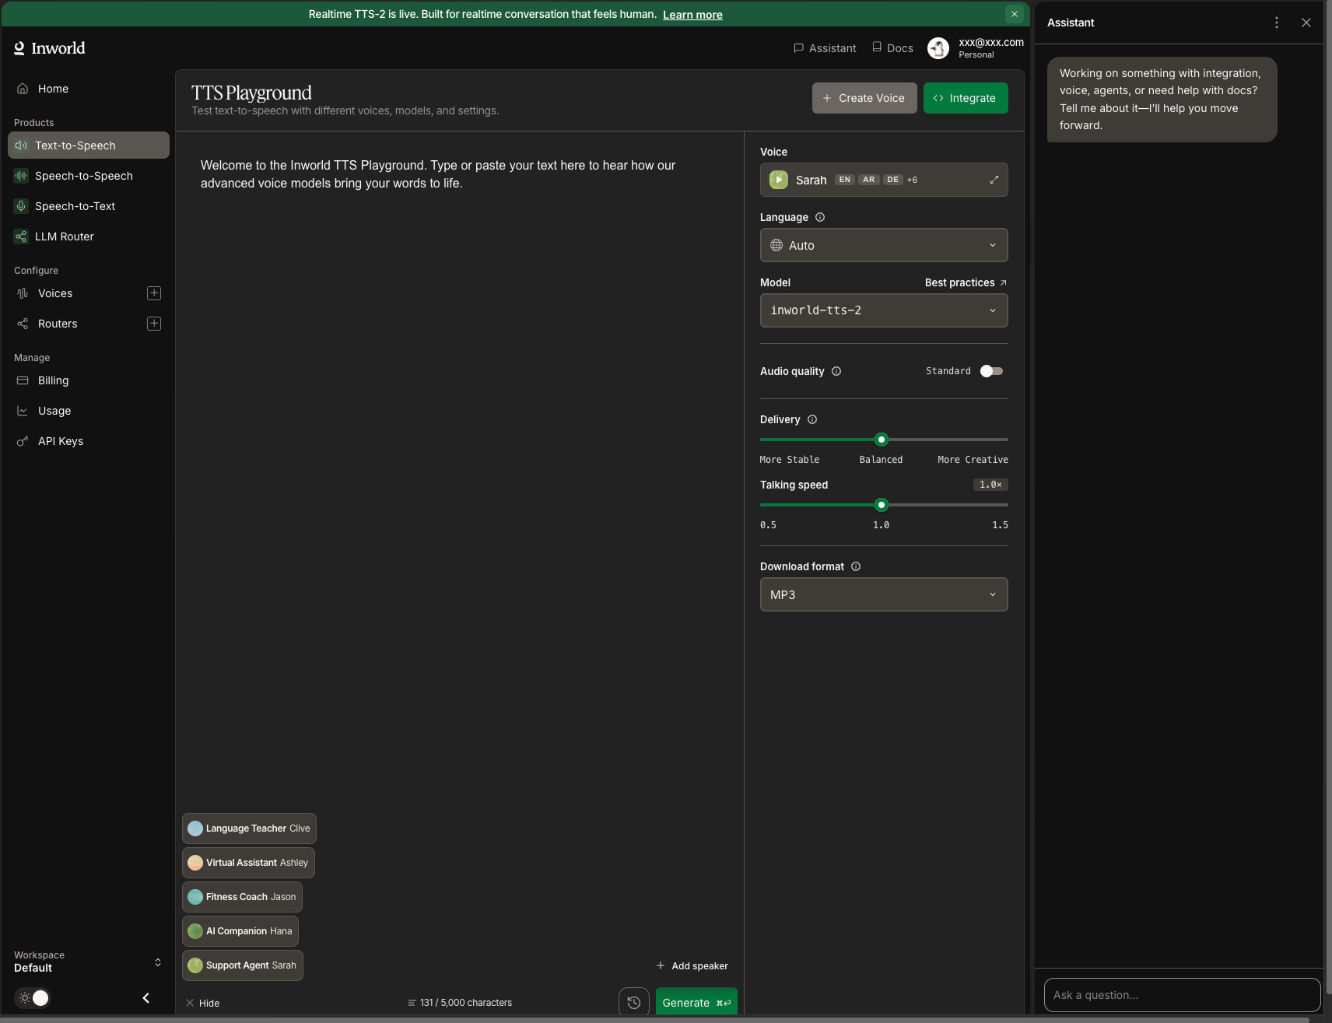Go to Billing
Viewport: 1332px width, 1023px height.
pyautogui.click(x=89, y=380)
